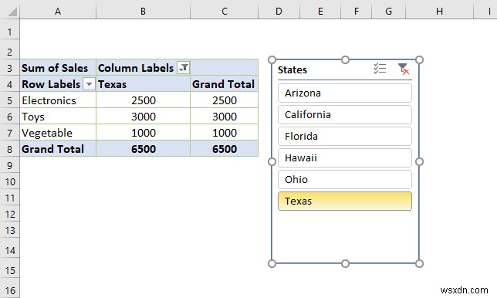This screenshot has height=298, width=497.
Task: Select Florida in the States slicer
Action: pyautogui.click(x=345, y=136)
